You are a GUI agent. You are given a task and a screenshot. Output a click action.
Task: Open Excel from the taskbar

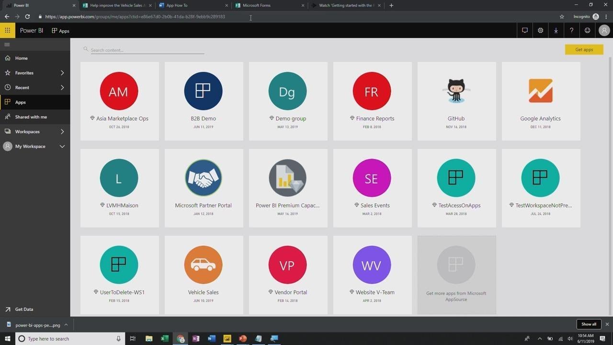(165, 339)
